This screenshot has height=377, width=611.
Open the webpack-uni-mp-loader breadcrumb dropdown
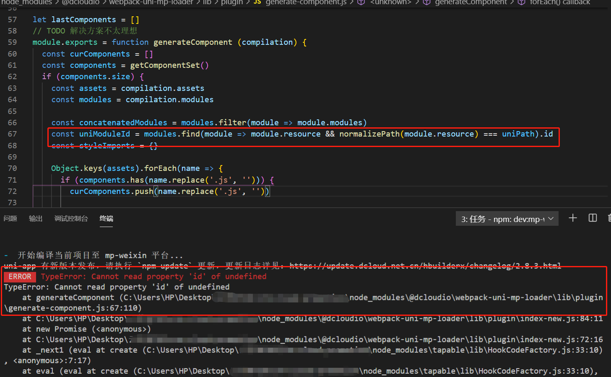(x=151, y=3)
